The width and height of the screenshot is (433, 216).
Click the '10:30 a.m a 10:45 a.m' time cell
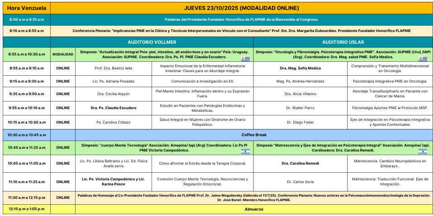[x=27, y=135]
